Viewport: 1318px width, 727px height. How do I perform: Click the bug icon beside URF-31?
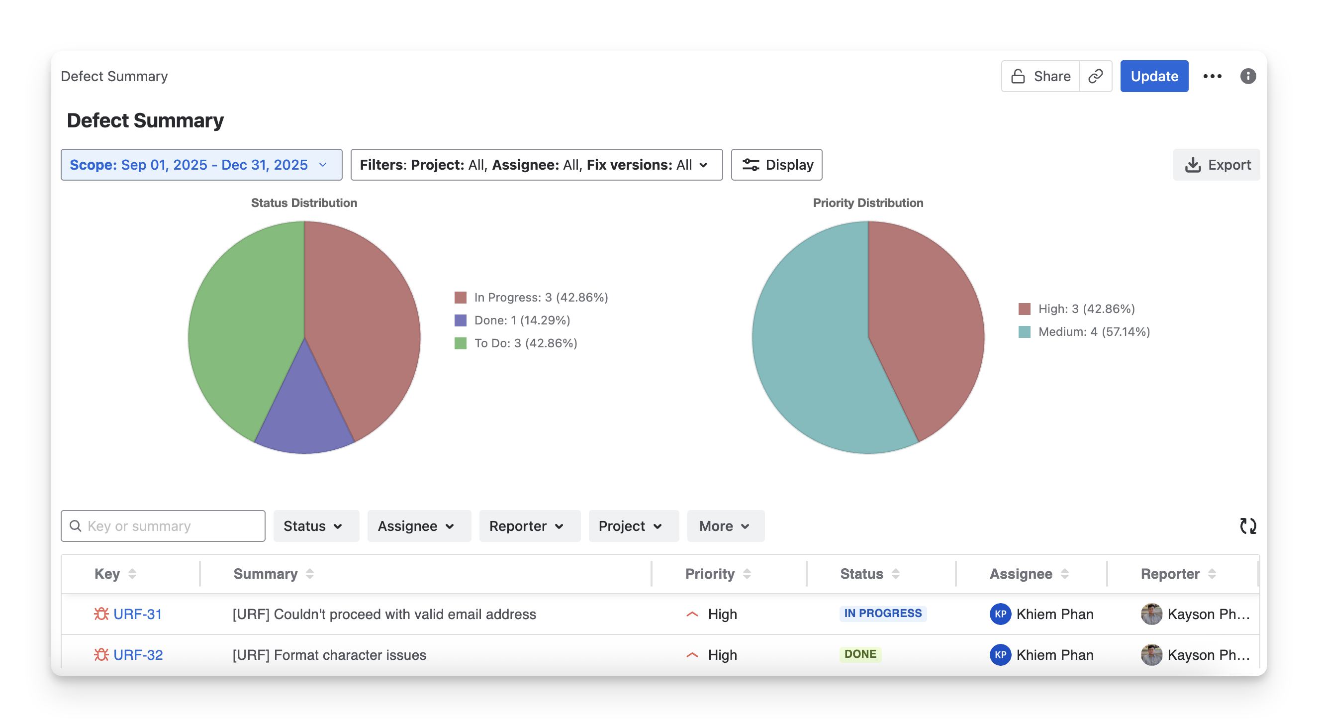click(x=101, y=614)
